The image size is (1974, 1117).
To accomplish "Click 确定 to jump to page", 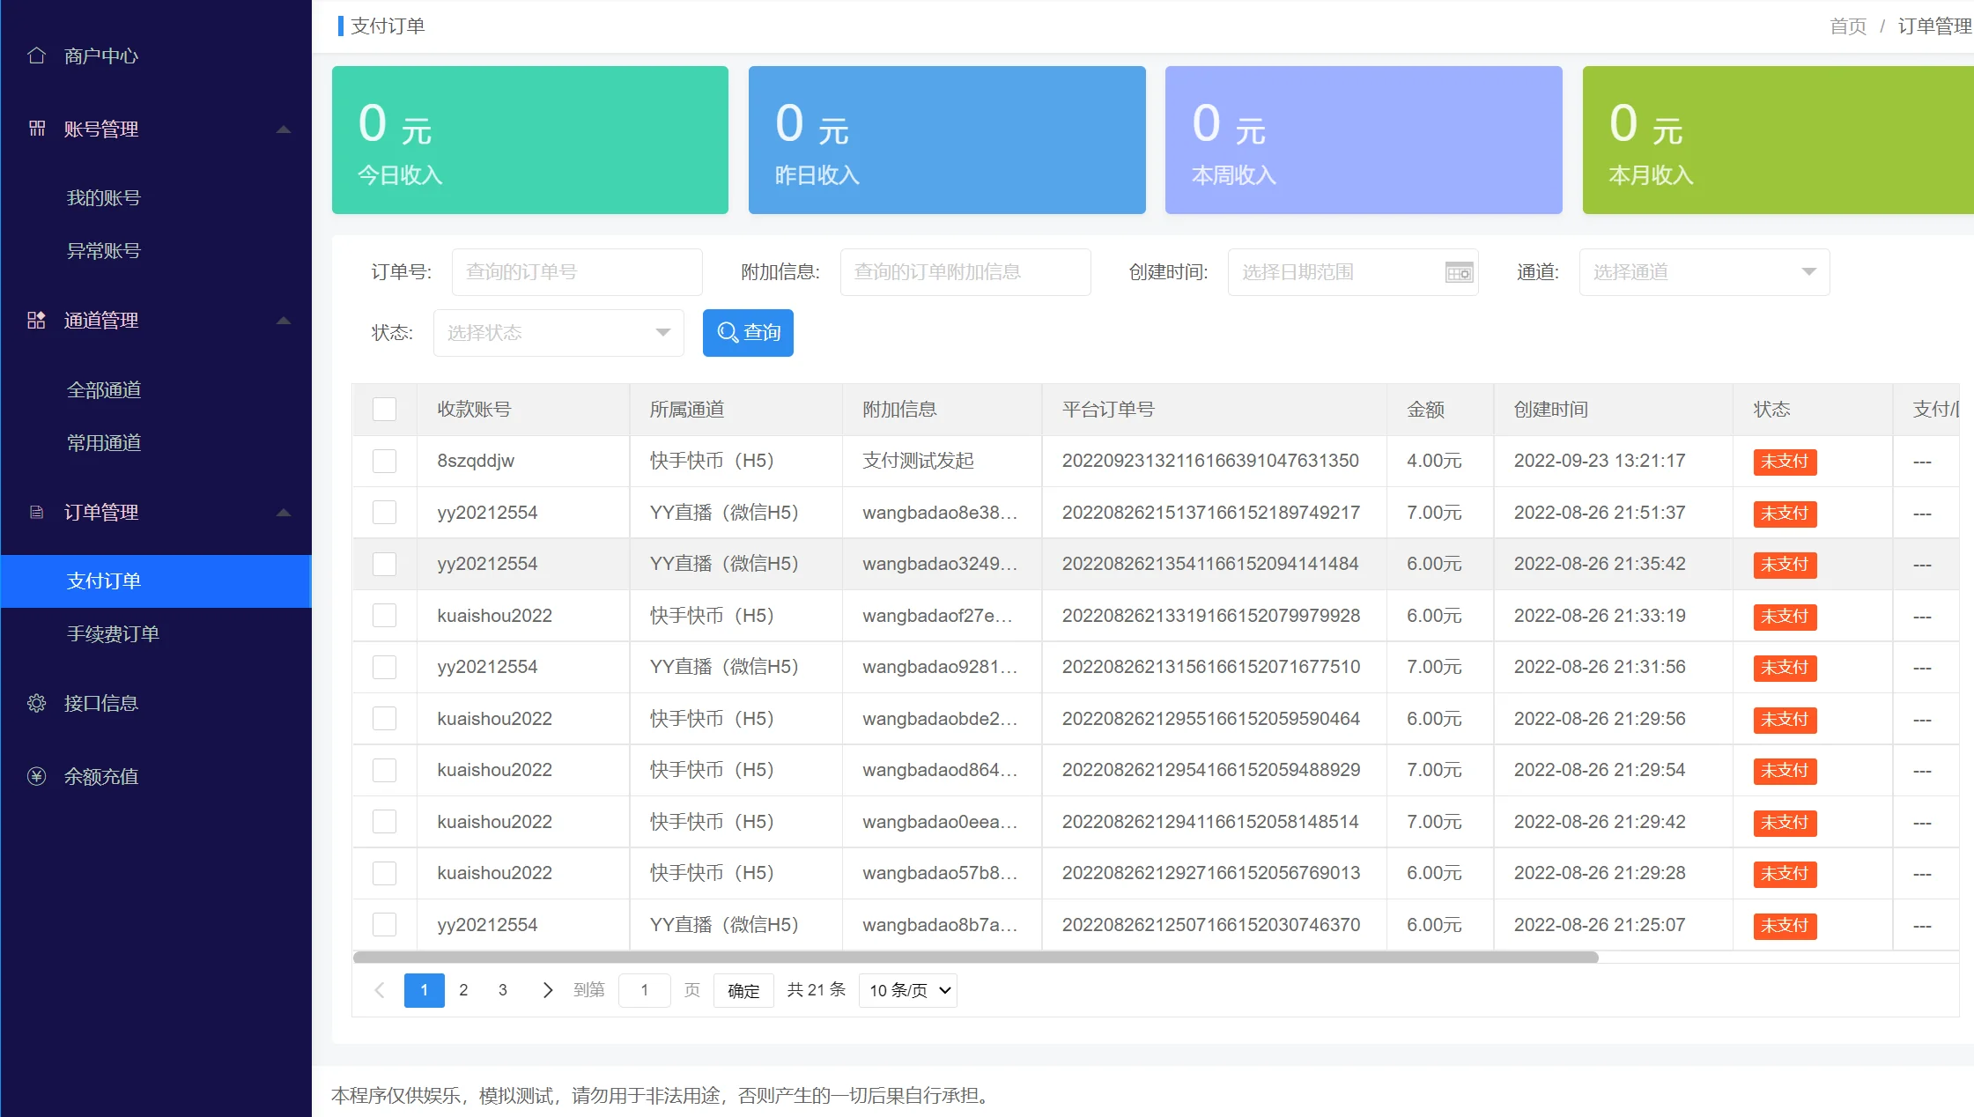I will (743, 990).
